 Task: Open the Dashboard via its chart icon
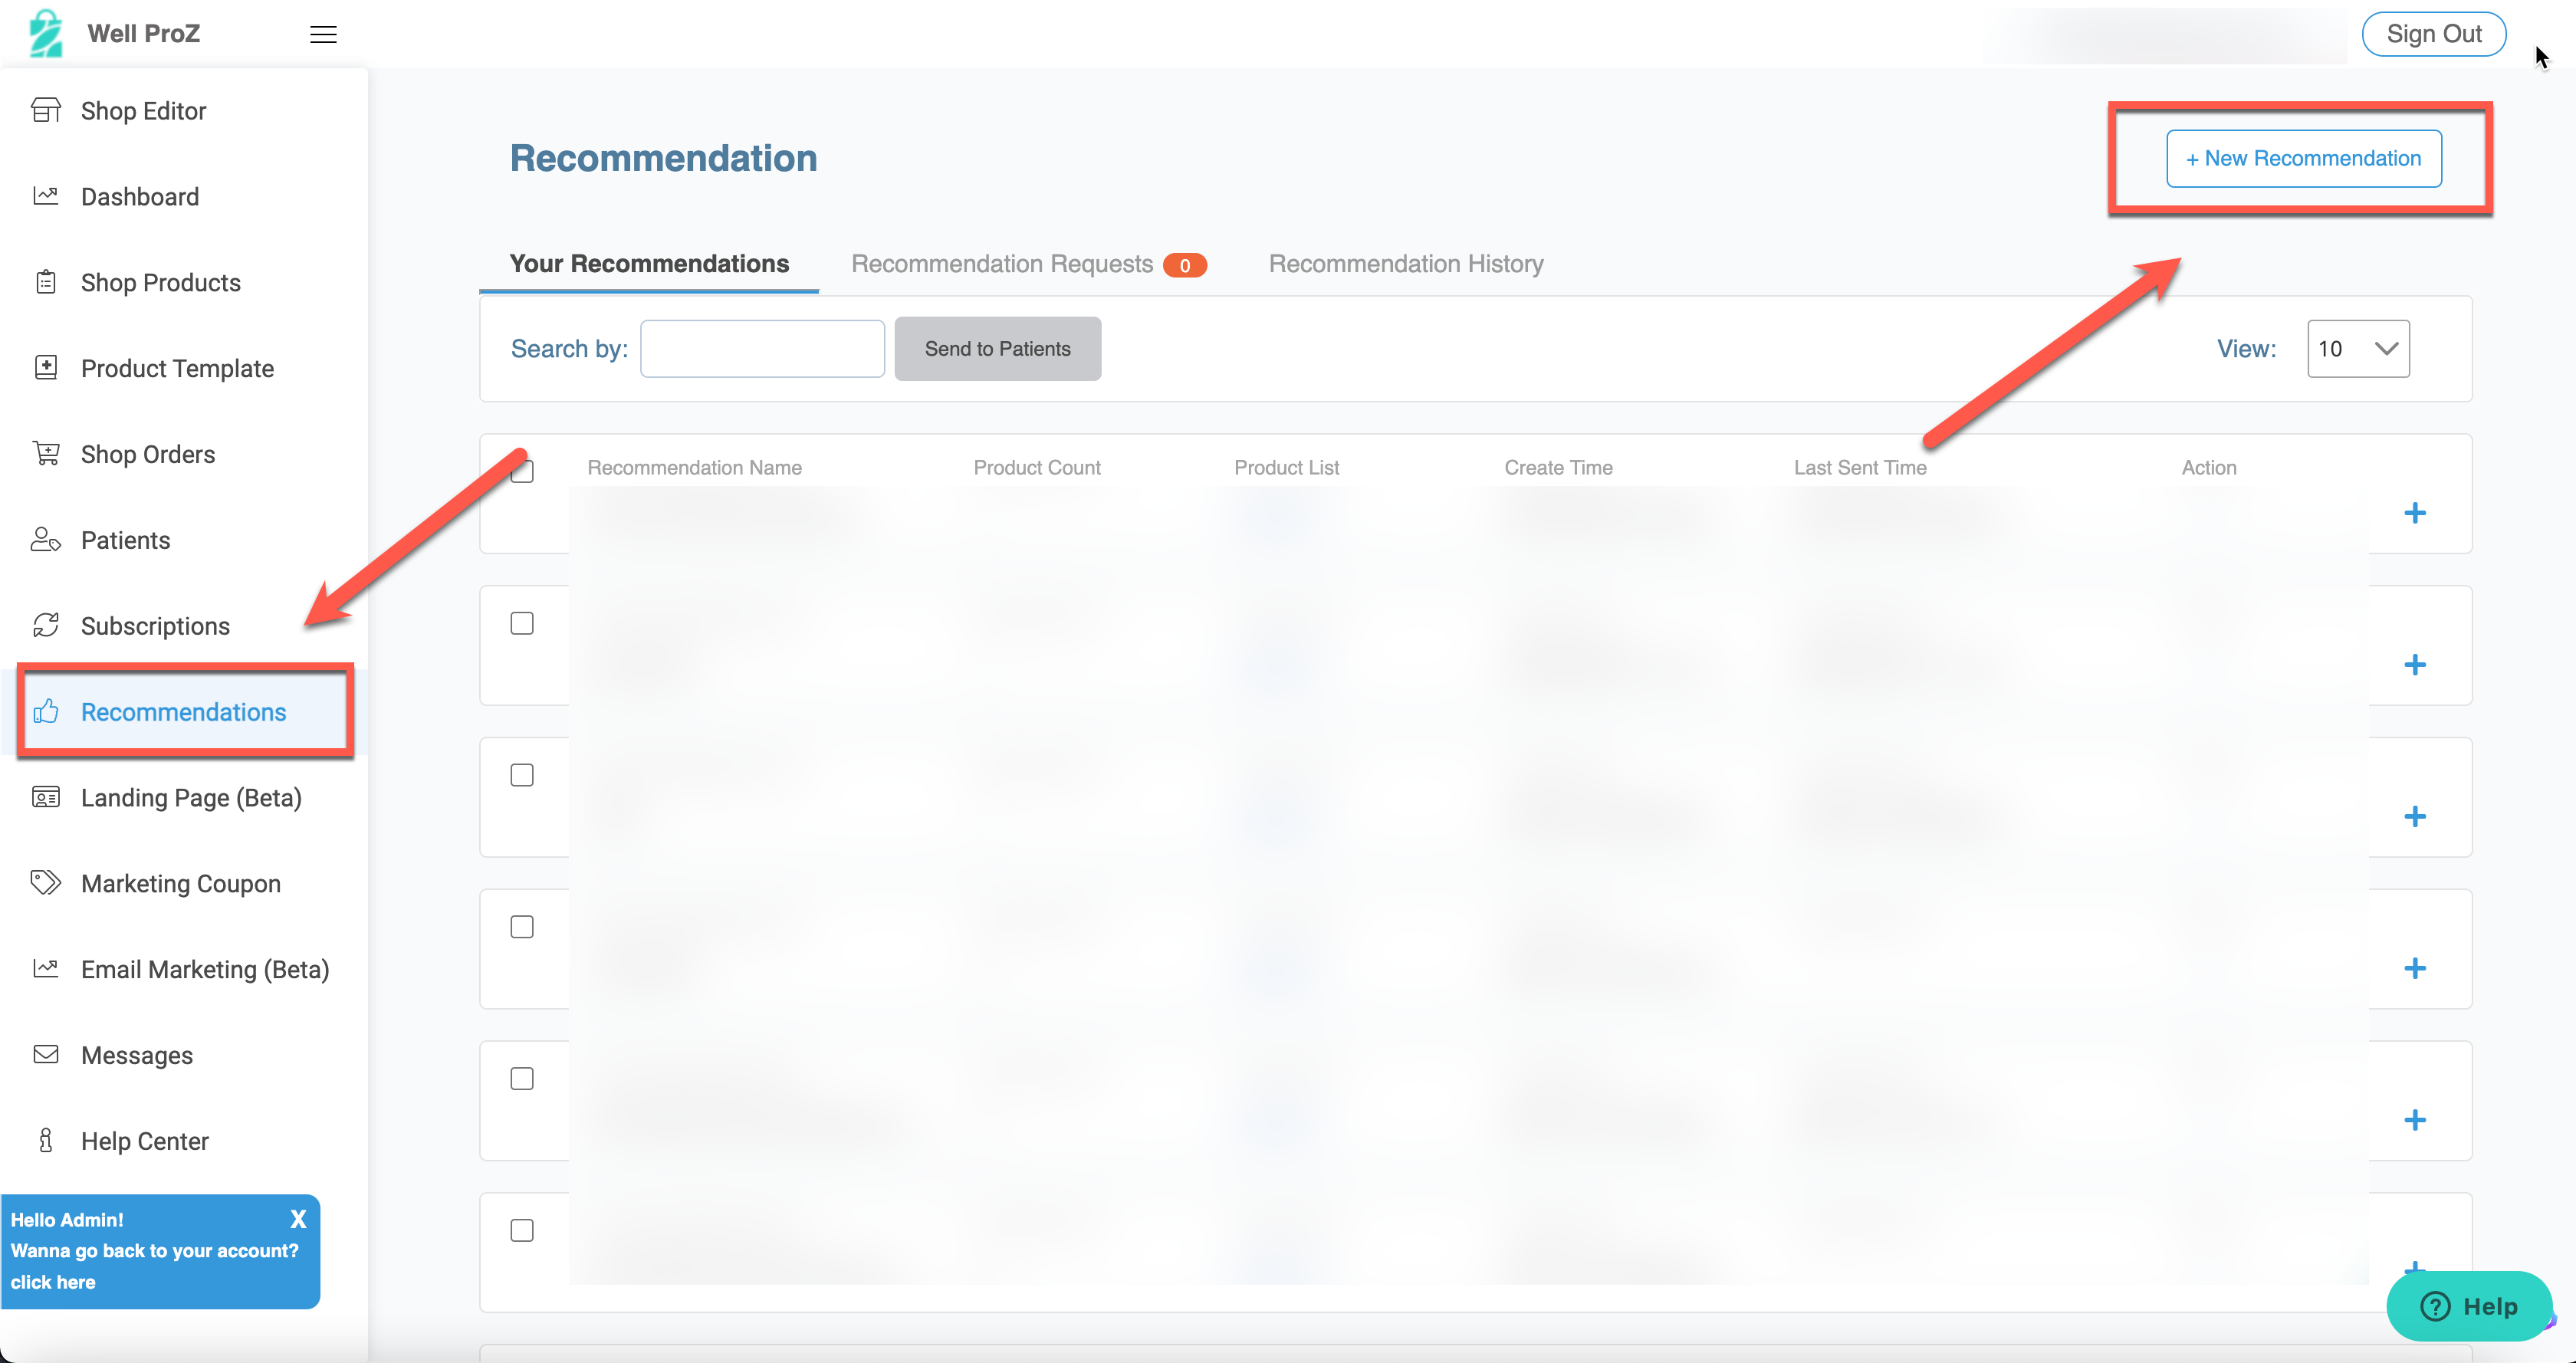46,196
